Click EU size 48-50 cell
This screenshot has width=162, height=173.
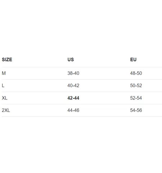coord(136,73)
